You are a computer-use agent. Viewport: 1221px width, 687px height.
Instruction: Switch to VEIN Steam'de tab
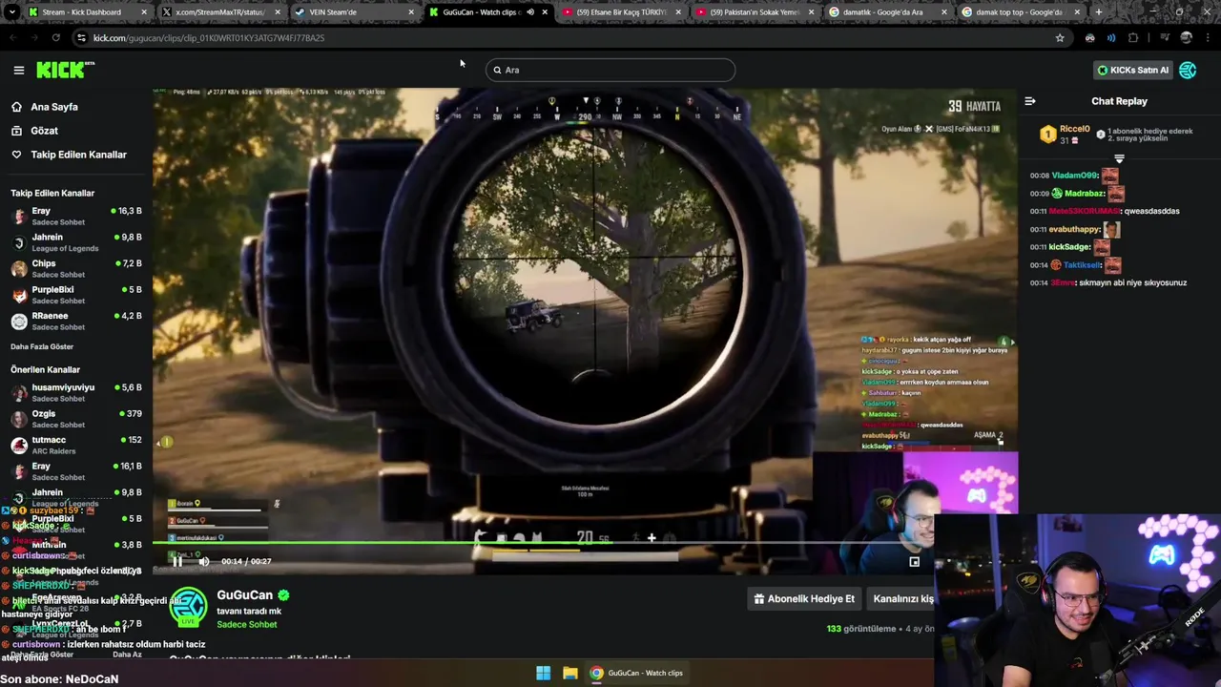click(355, 12)
